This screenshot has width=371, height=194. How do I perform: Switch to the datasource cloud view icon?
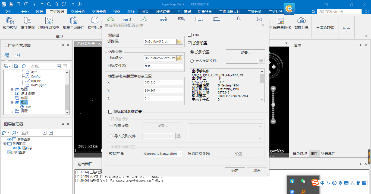pyautogui.click(x=17, y=55)
